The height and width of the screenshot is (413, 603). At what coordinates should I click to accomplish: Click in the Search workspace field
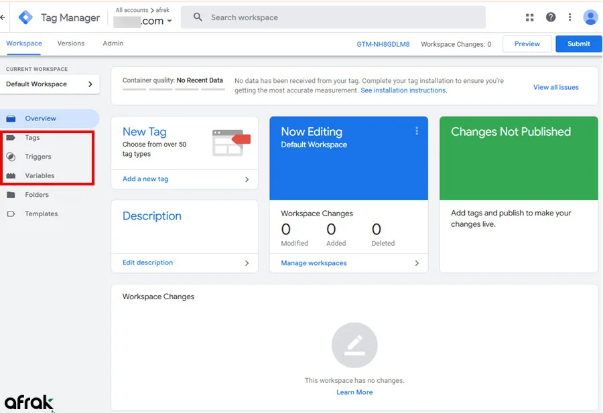tap(335, 17)
